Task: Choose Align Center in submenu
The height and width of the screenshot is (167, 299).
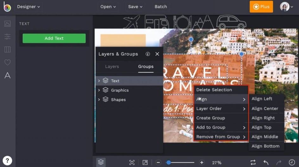Action: [266, 108]
